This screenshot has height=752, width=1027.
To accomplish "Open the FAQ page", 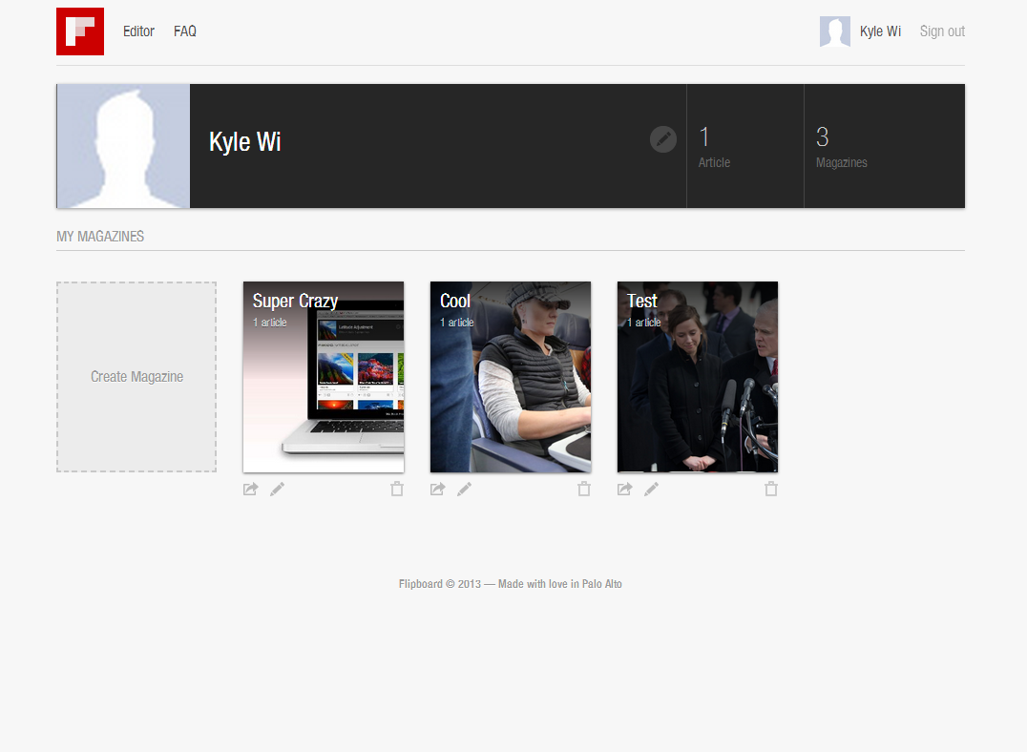I will tap(185, 31).
